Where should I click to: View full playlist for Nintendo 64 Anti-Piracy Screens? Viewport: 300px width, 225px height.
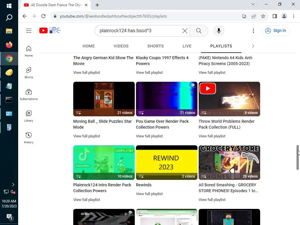pyautogui.click(x=212, y=73)
